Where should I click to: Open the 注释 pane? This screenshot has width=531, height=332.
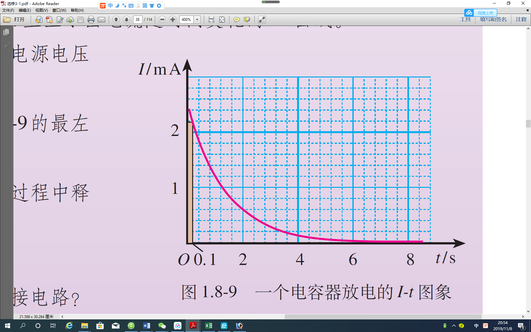pyautogui.click(x=521, y=20)
